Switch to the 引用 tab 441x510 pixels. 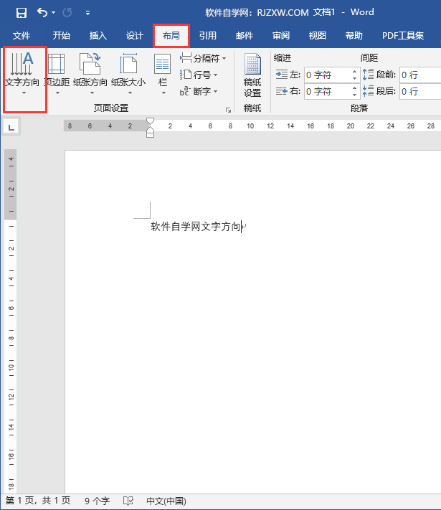pos(208,35)
